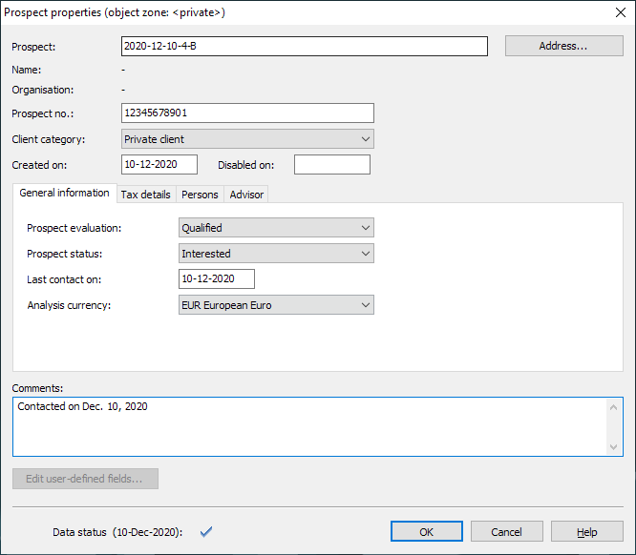Click the Data status checkmark icon
Viewport: 636px width, 555px height.
(x=205, y=531)
